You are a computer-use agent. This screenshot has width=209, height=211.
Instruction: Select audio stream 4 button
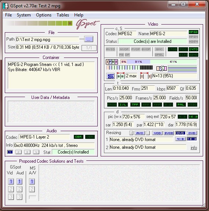[36, 152]
